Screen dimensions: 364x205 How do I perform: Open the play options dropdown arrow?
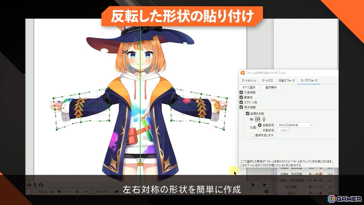[270, 185]
